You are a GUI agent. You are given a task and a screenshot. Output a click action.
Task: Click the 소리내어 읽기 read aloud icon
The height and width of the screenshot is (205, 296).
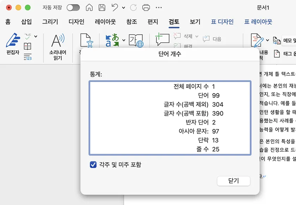(58, 40)
